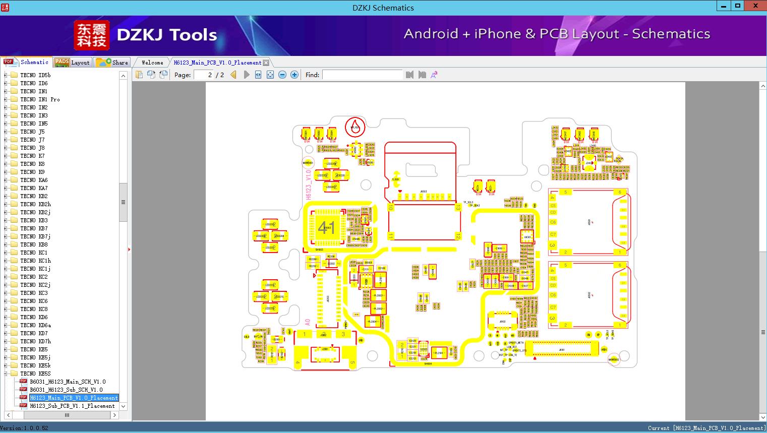This screenshot has height=433, width=767.
Task: Zoom in with the plus icon
Action: coord(294,75)
